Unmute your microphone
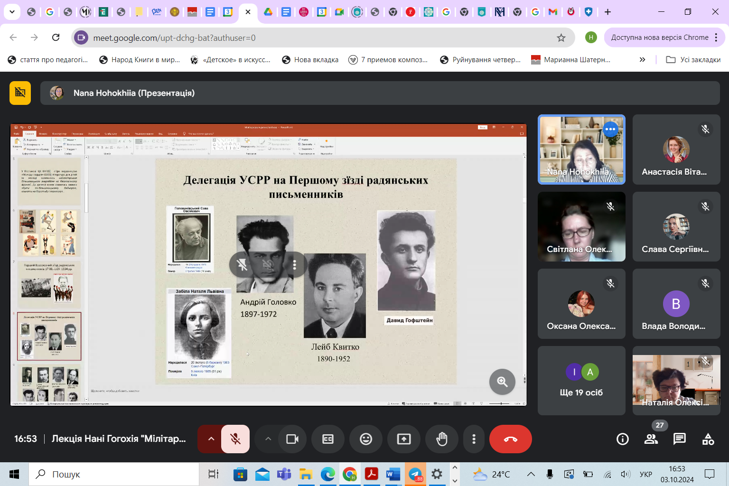This screenshot has height=486, width=729. [x=235, y=439]
